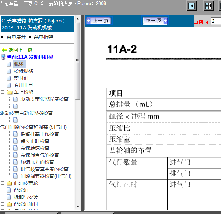Open 拆卸与安装 document
The width and height of the screenshot is (221, 214).
tap(26, 197)
